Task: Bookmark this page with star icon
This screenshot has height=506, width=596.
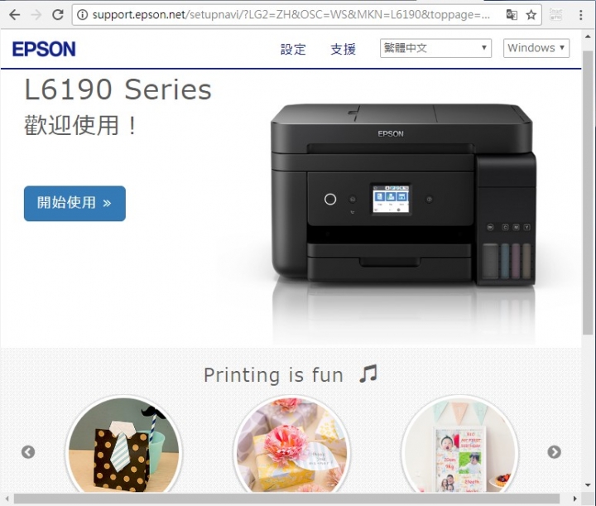Action: pyautogui.click(x=531, y=15)
